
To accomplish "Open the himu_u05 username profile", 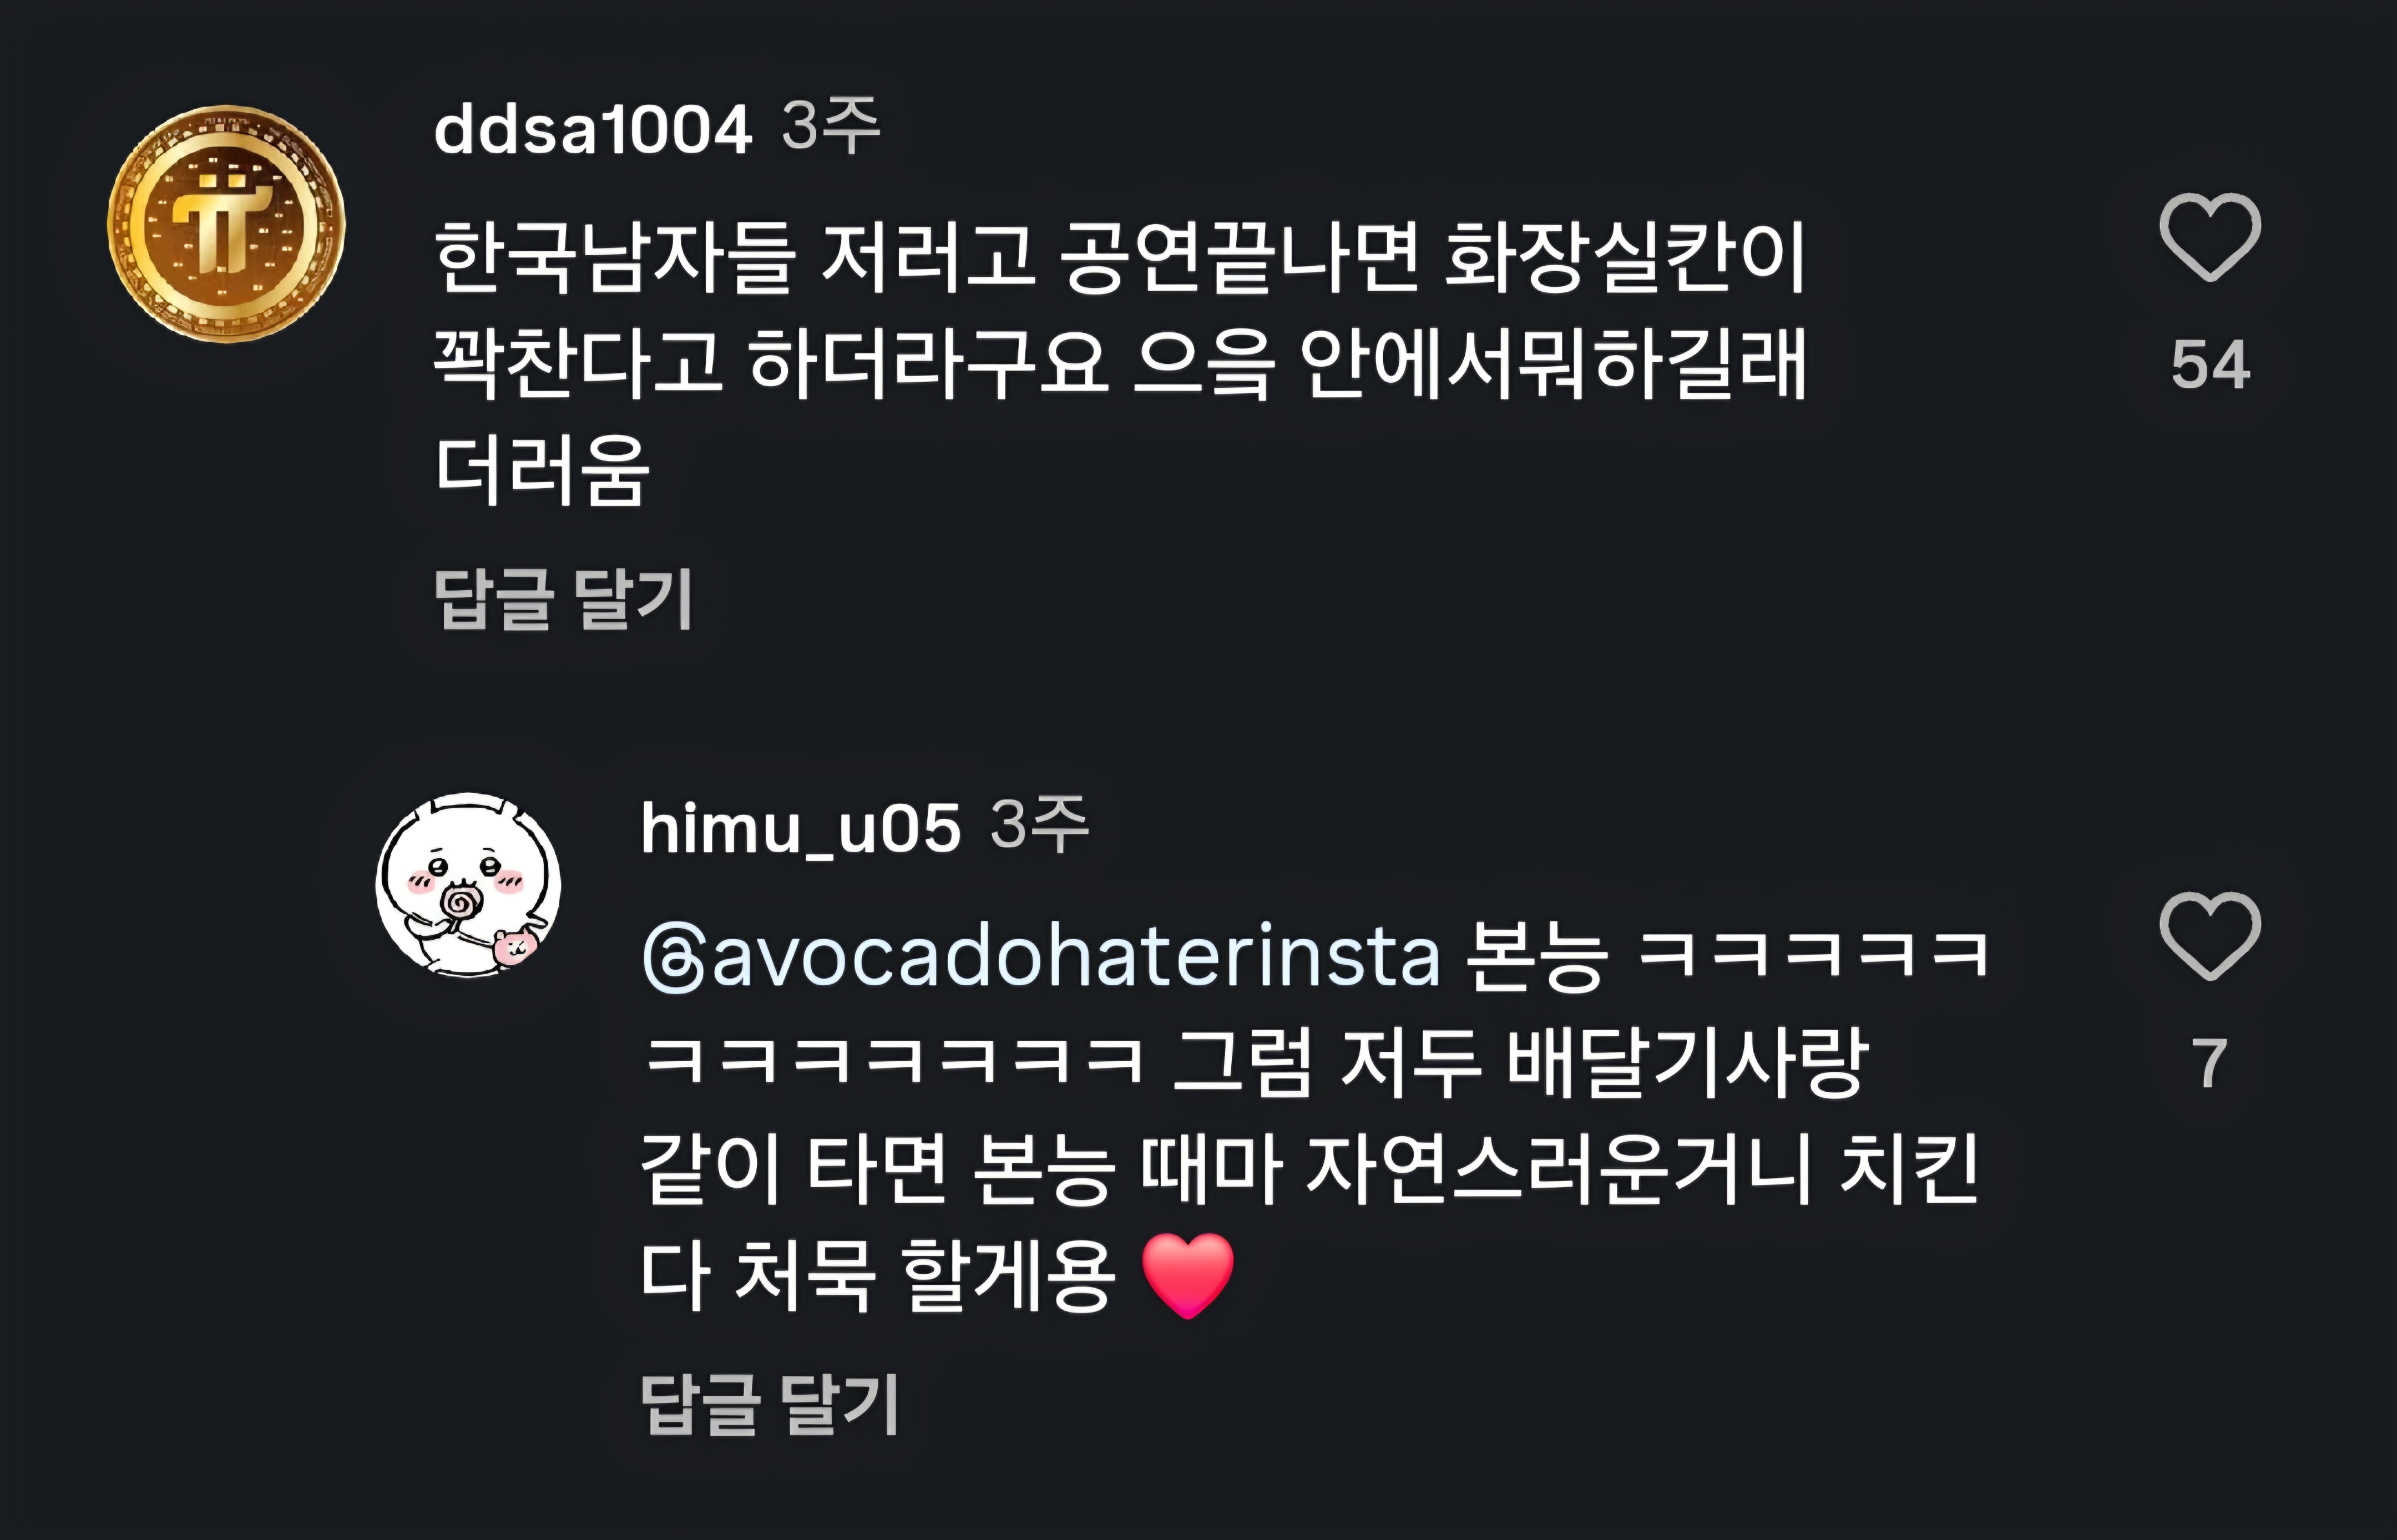I will click(801, 829).
